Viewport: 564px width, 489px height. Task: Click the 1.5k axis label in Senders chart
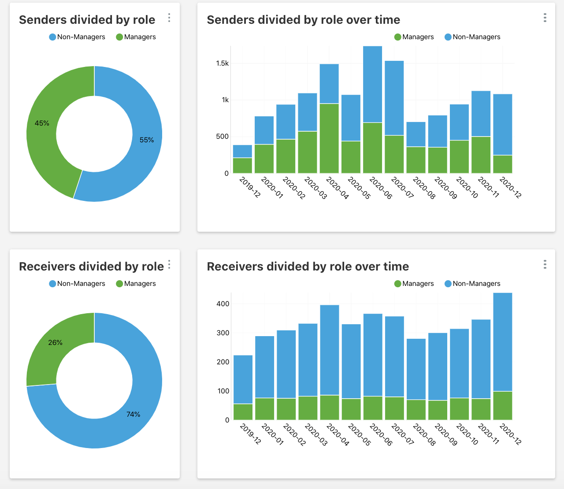pos(222,63)
